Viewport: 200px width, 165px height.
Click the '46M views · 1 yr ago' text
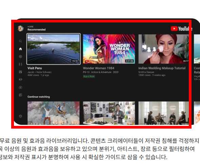[38, 75]
